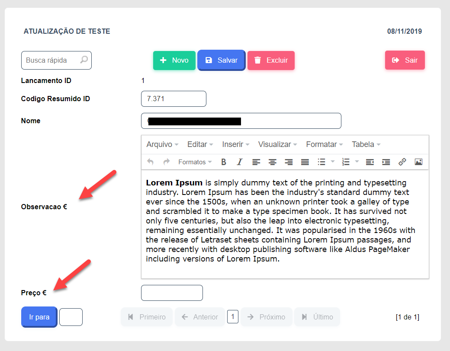Insert an image into the editor
This screenshot has height=351, width=450.
418,162
